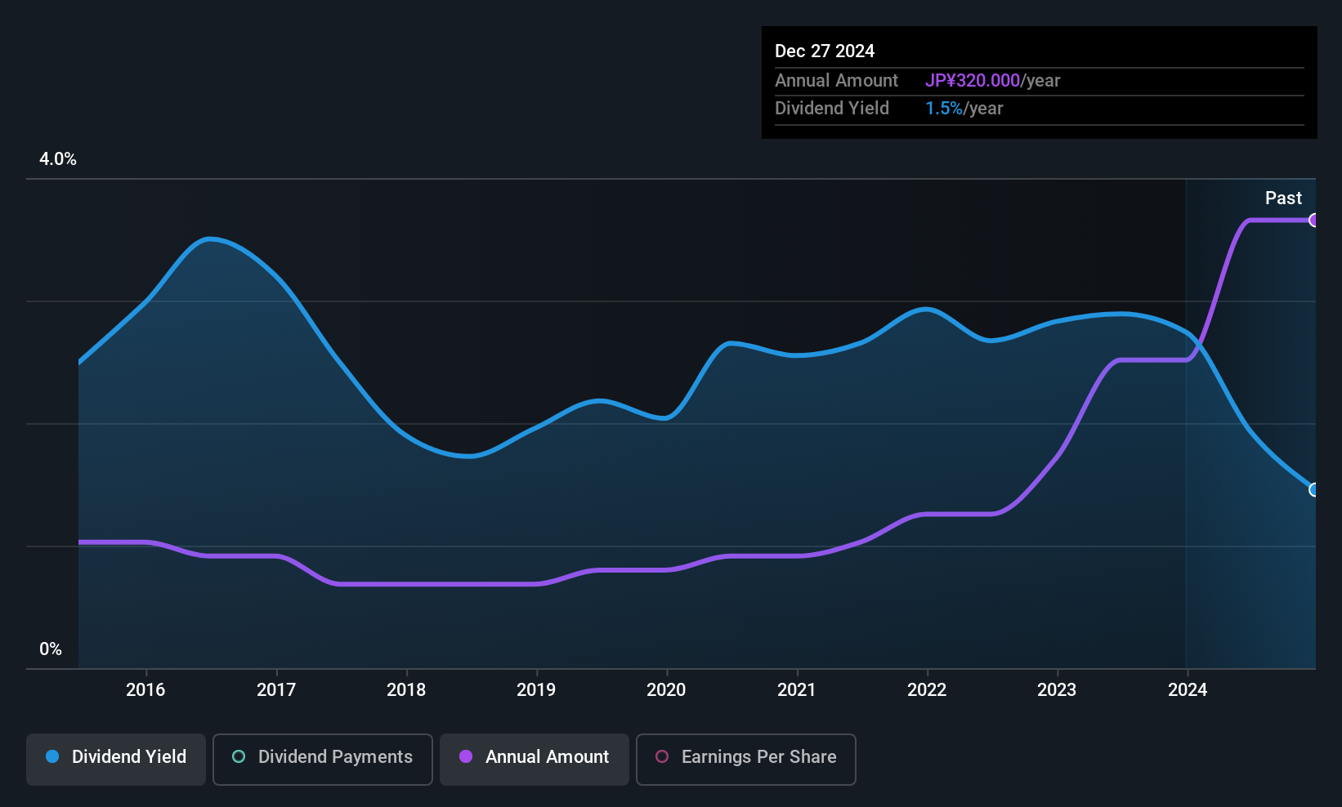Click the 2018 x-axis label
Image resolution: width=1342 pixels, height=807 pixels.
click(406, 689)
